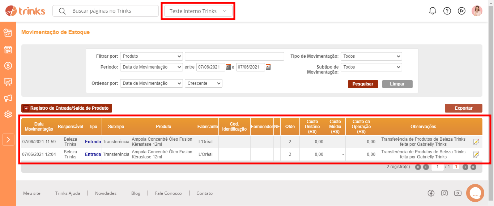The height and width of the screenshot is (206, 494).
Task: Open the notifications bell icon
Action: [x=433, y=11]
